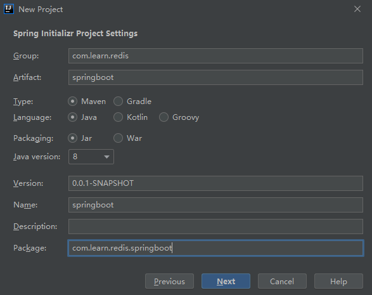
Task: Focus the Artifact input field
Action: (215, 77)
